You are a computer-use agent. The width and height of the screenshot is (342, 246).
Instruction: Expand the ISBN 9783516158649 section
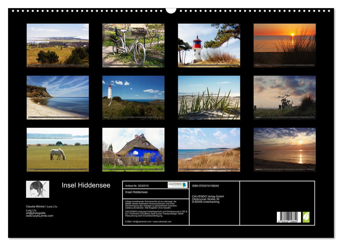tap(206, 186)
